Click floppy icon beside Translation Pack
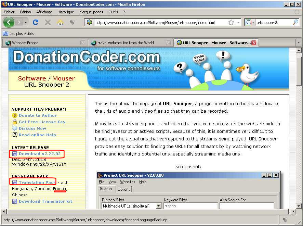Viewport: 303px width, 226px height. (15, 182)
